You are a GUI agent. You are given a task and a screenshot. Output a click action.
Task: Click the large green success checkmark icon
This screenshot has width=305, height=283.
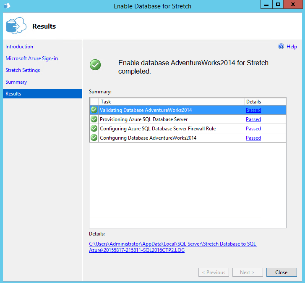[95, 65]
